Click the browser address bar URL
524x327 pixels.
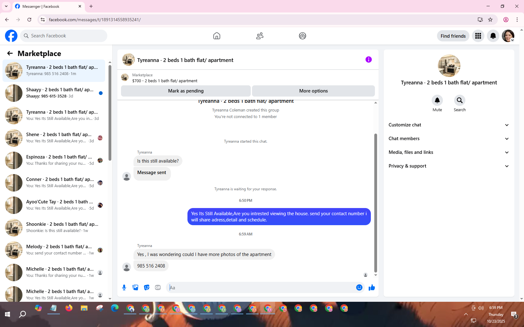coord(95,20)
